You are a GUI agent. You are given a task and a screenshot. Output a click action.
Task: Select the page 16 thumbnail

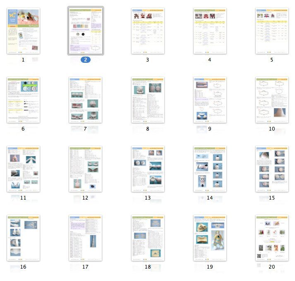coord(23,238)
